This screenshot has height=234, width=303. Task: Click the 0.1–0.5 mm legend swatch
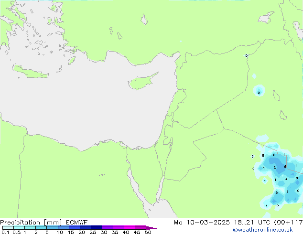(x=8, y=228)
